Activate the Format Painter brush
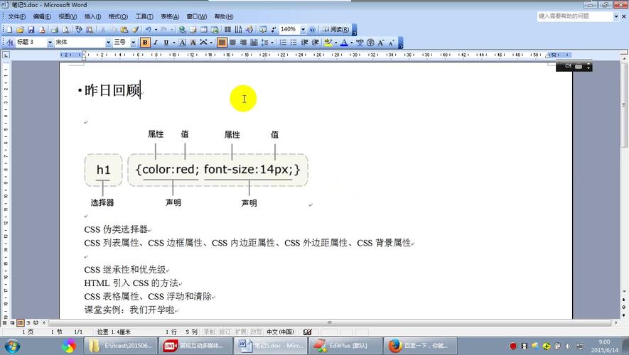The height and width of the screenshot is (355, 629). tap(136, 29)
